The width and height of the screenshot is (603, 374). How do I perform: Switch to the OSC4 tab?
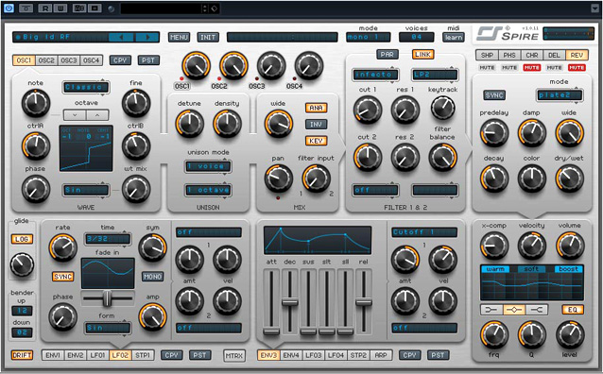point(92,60)
